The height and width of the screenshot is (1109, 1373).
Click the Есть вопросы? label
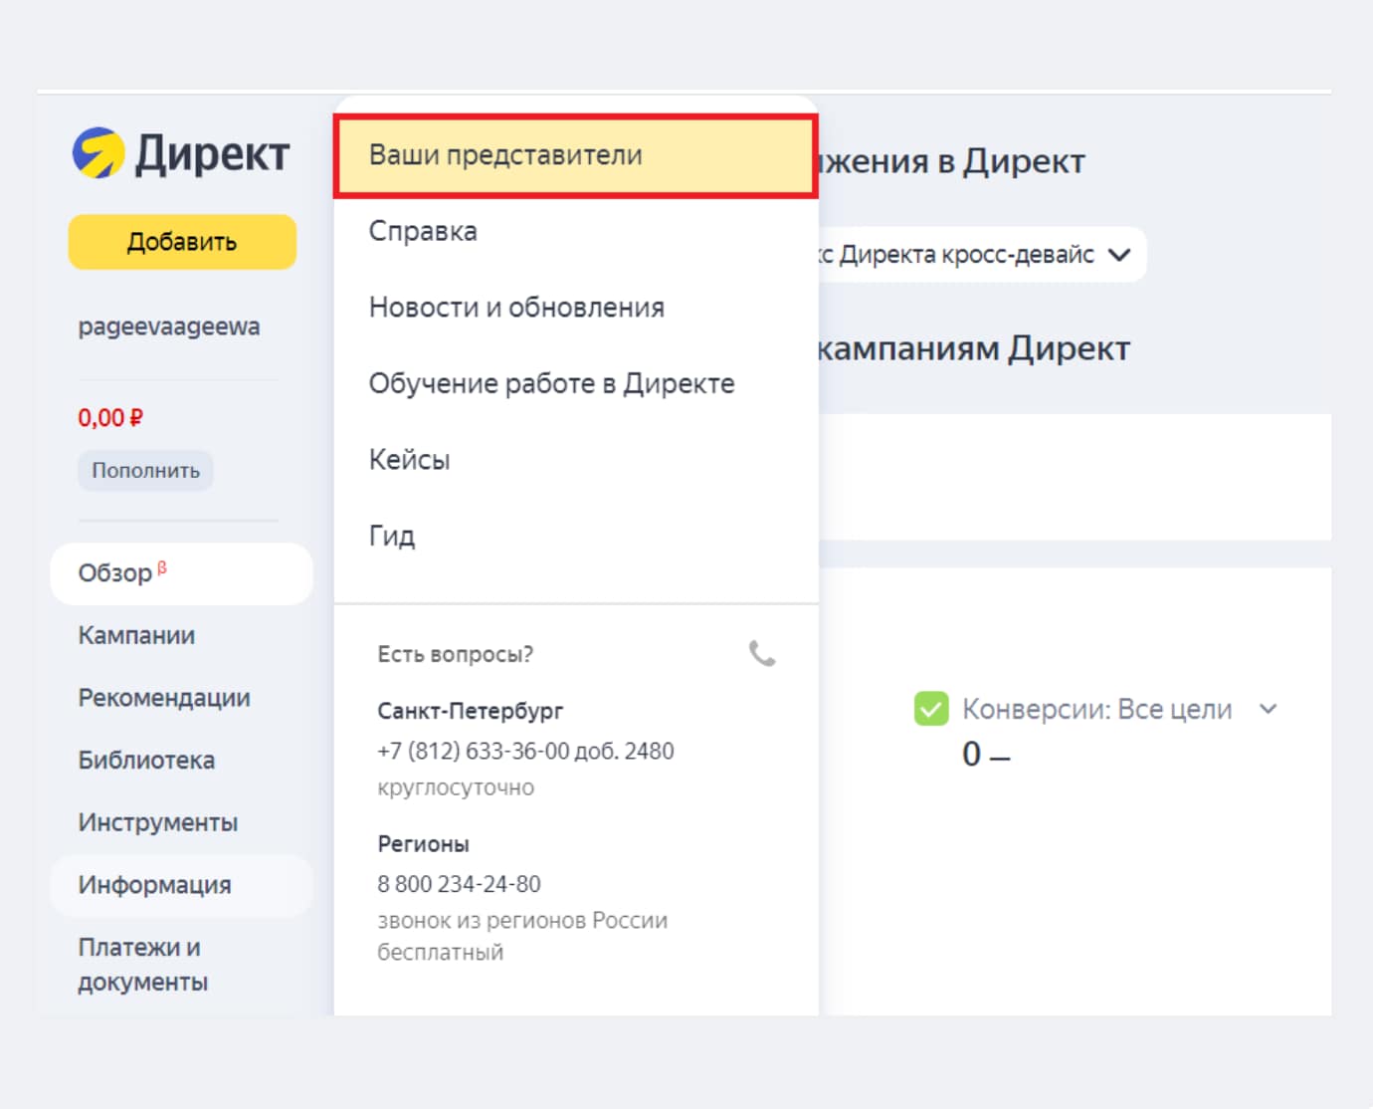pyautogui.click(x=455, y=654)
